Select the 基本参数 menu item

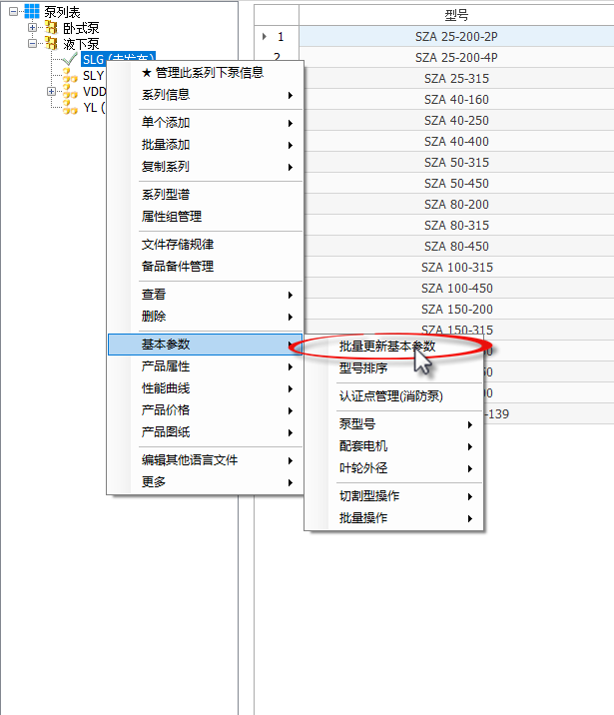[x=205, y=345]
